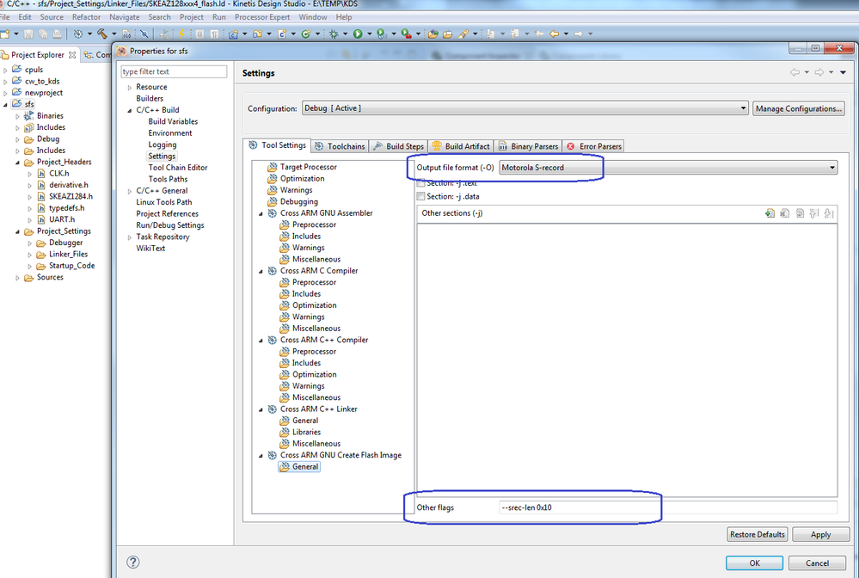
Task: Click Add icon in Other sections list
Action: (x=770, y=213)
